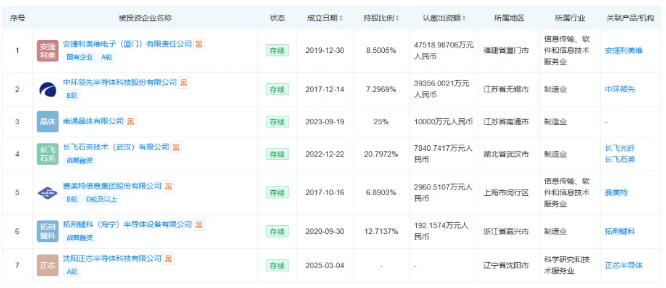Click B轮 tag under 赛美特信息集团

pyautogui.click(x=72, y=199)
